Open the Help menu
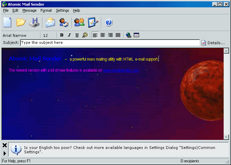This screenshot has height=165, width=231. pyautogui.click(x=77, y=10)
